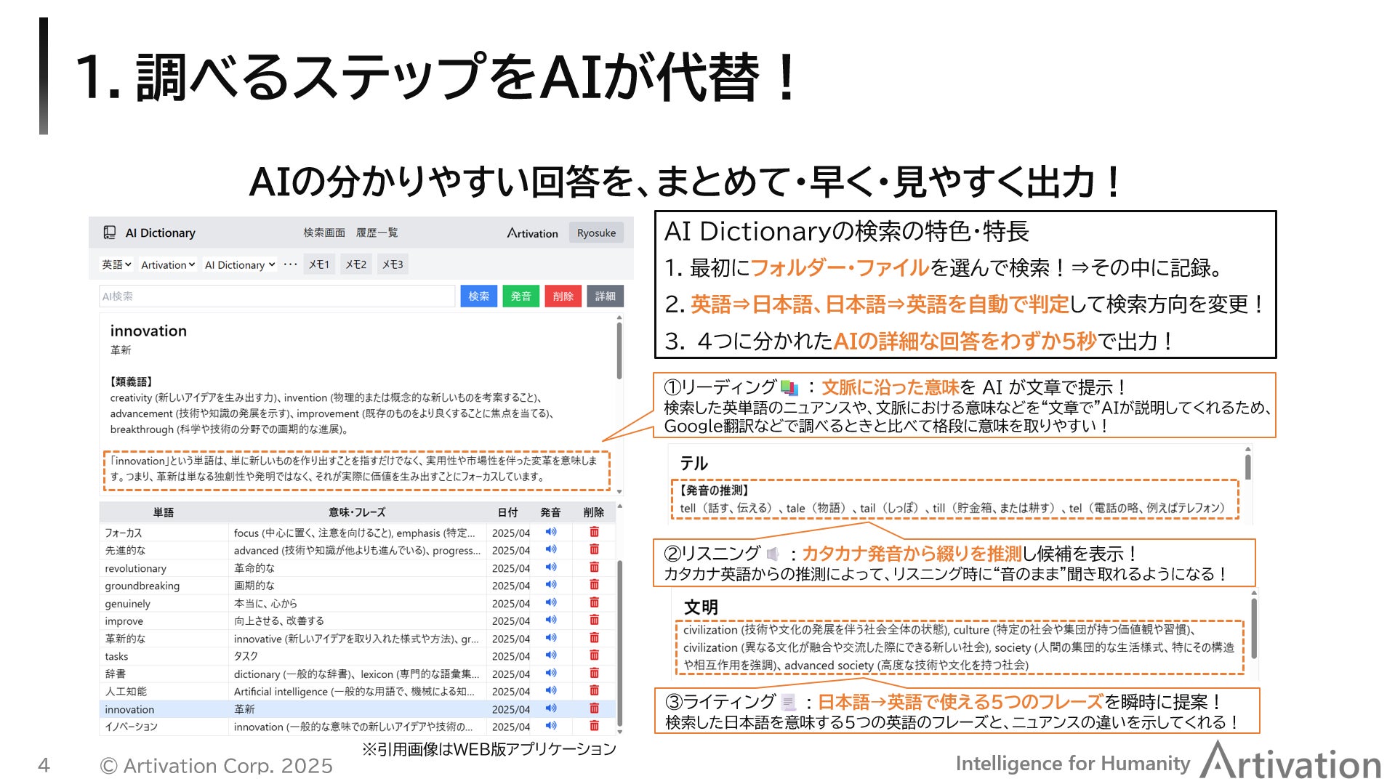
Task: Select the '向上させる、改善する' meaning cell
Action: point(357,621)
